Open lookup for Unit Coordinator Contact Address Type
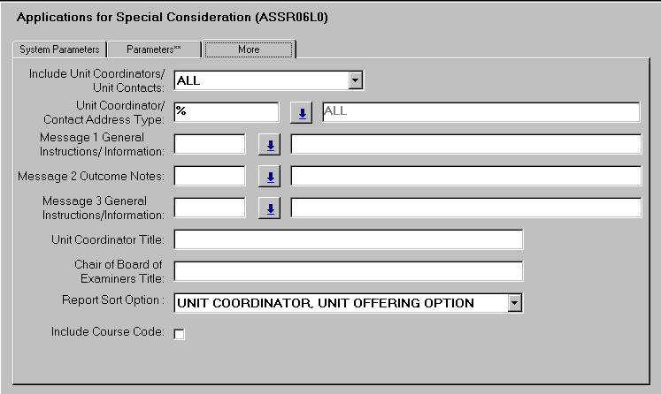 point(301,113)
